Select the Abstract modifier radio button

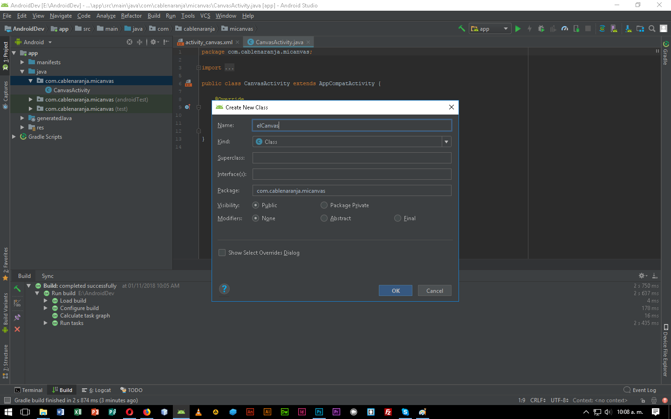(x=324, y=218)
